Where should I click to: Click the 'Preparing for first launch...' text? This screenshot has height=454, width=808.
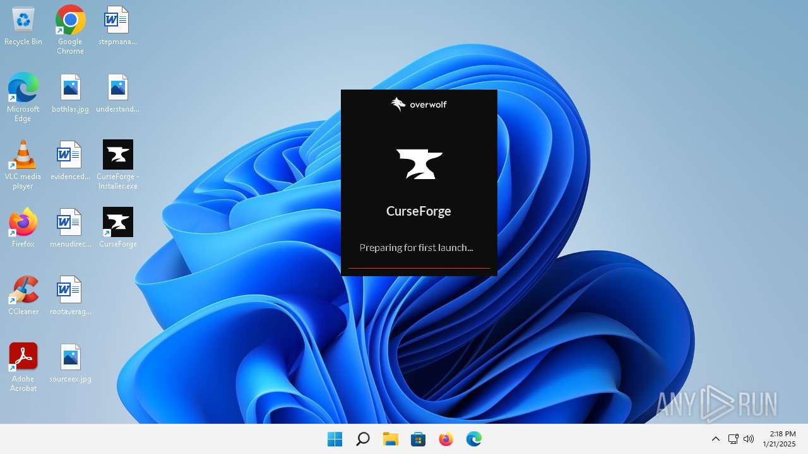pos(416,248)
